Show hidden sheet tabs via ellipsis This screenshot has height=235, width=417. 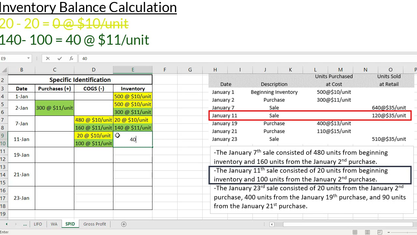pos(25,224)
